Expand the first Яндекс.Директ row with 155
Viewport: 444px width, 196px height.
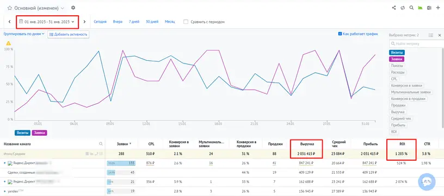point(5,163)
